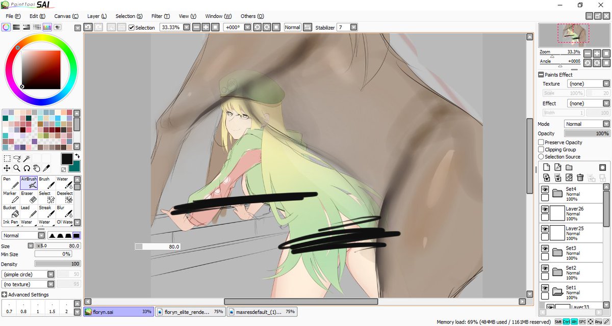Hide Layer26 using its eye icon
Screen dimensions: 612x326
pos(545,209)
